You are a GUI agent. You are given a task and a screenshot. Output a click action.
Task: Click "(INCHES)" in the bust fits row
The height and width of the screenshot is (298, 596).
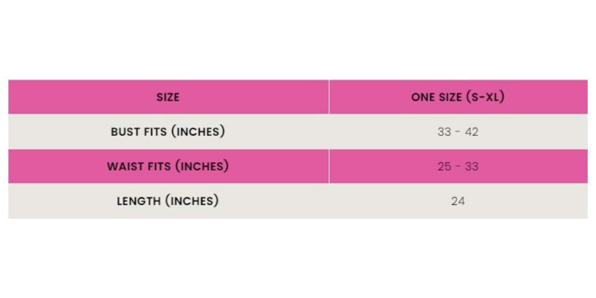tap(198, 132)
